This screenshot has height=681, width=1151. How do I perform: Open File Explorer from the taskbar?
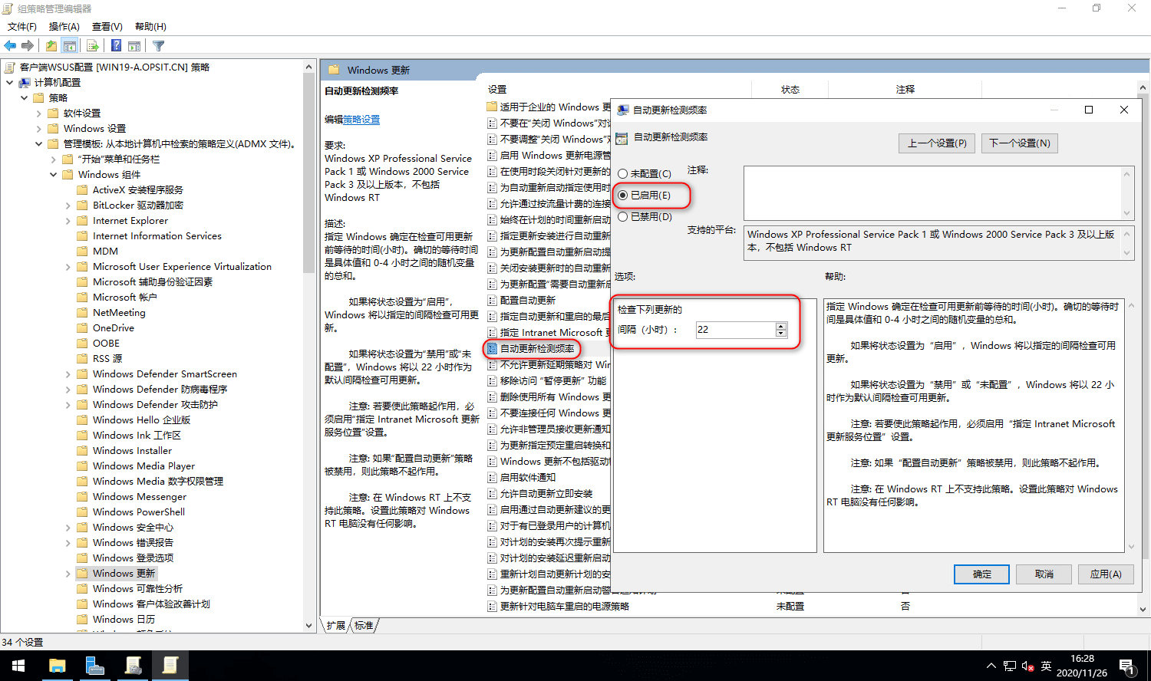pyautogui.click(x=57, y=666)
